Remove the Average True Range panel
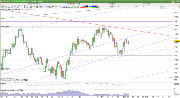 pos(22,90)
